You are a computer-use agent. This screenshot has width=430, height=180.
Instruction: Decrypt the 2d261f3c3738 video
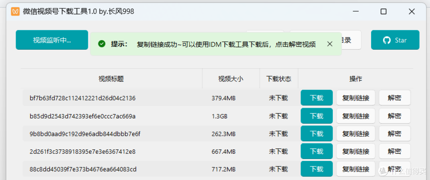395,151
